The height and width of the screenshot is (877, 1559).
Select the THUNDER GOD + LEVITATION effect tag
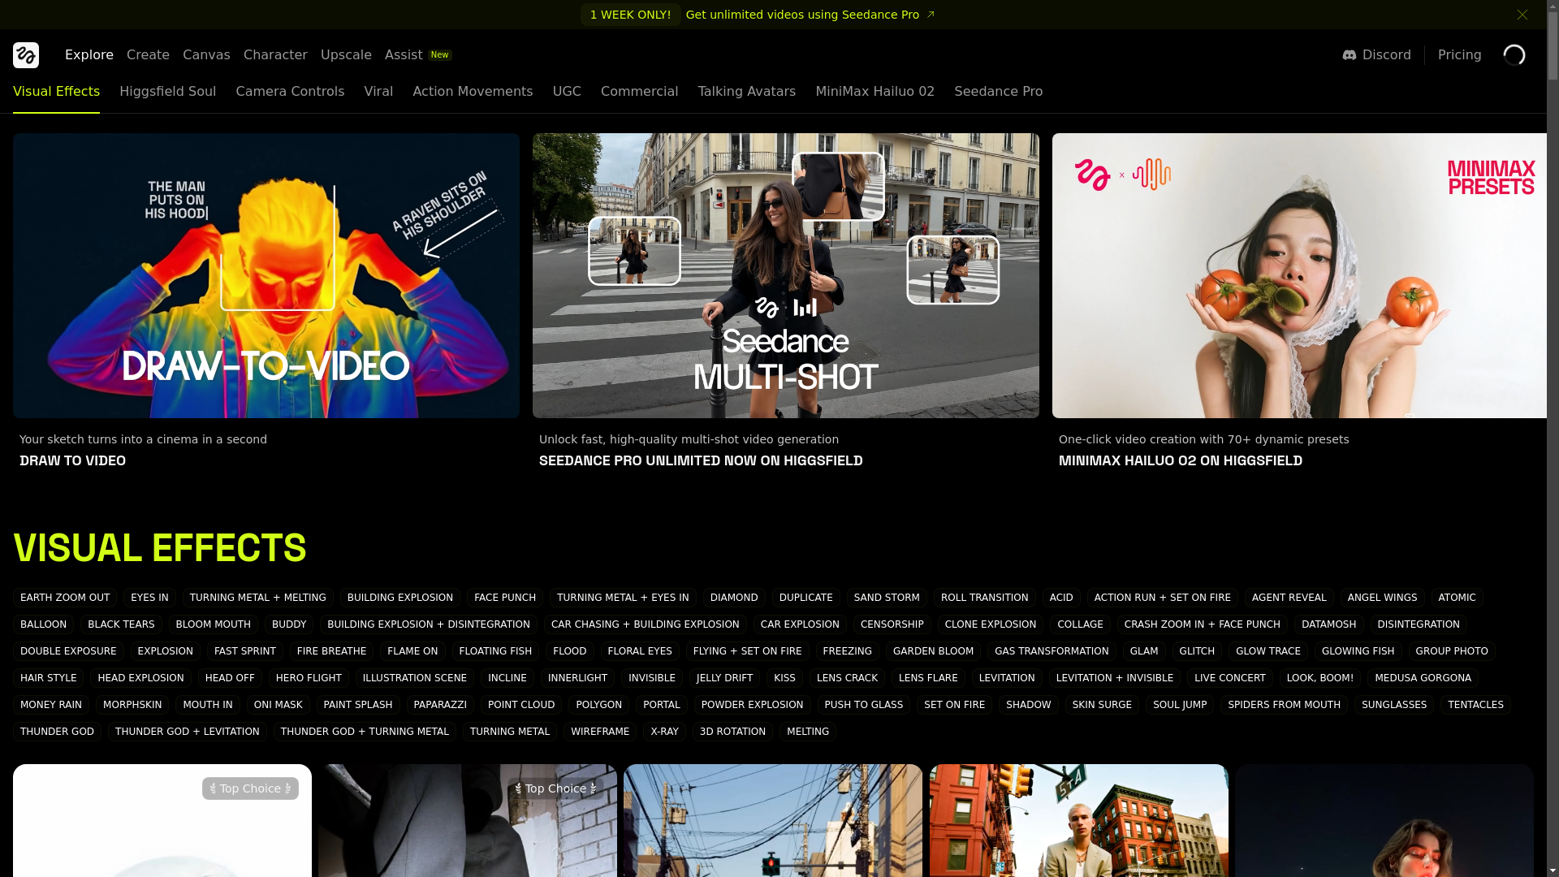pos(188,732)
